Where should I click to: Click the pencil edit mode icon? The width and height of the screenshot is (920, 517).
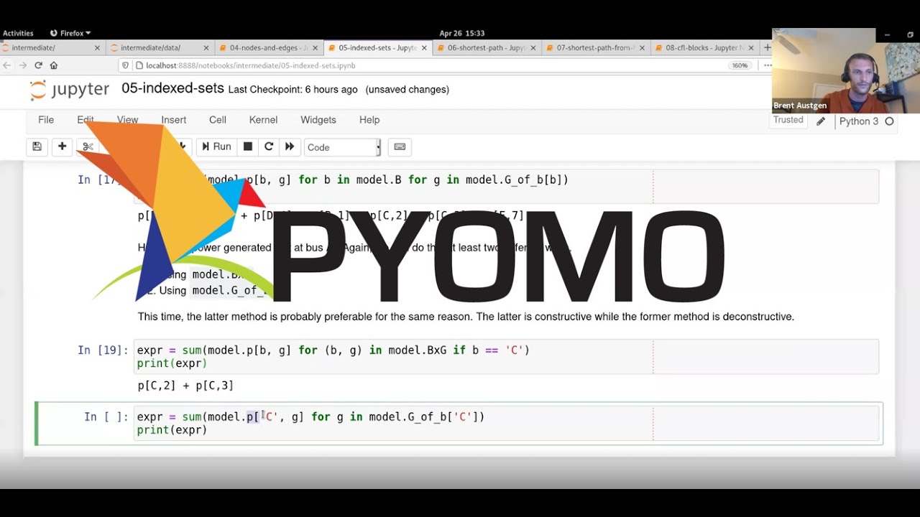click(x=821, y=121)
